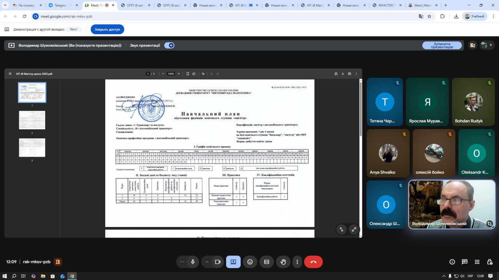Screen dimensions: 499x280
Task: Toggle the camera on or off
Action: pos(218,262)
